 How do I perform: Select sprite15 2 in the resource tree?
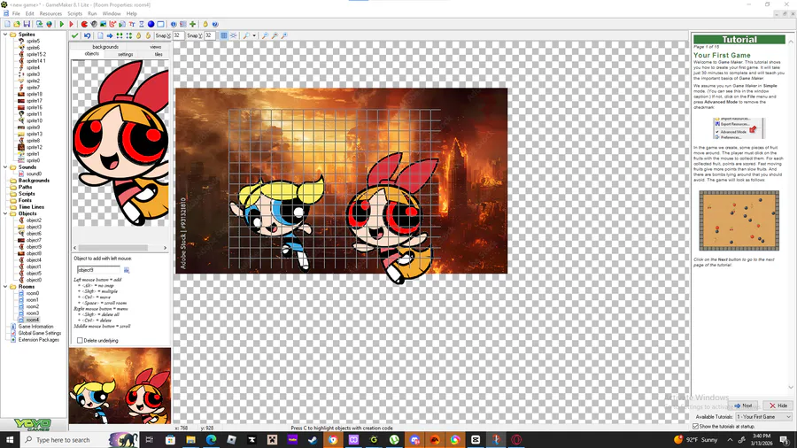[36, 54]
